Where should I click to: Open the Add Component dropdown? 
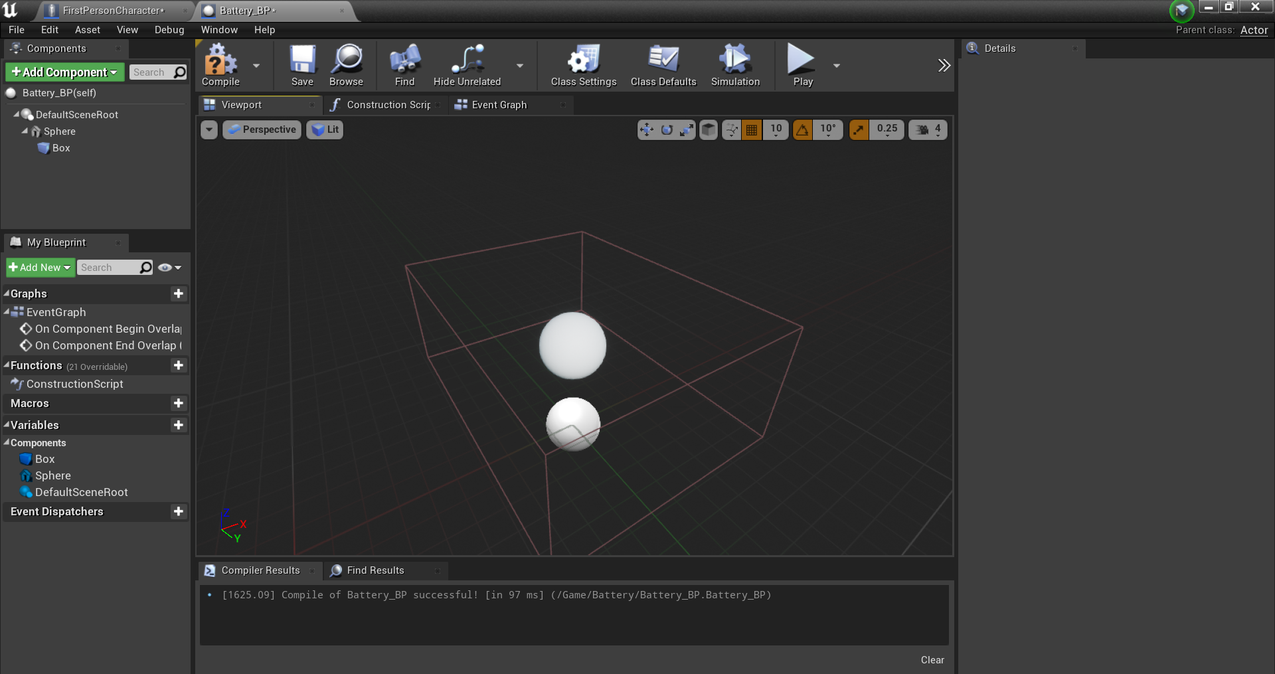64,72
